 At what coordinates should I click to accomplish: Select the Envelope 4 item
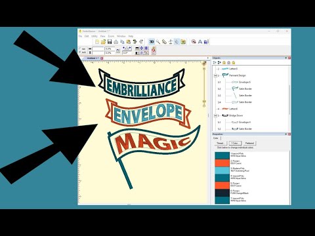point(245,122)
